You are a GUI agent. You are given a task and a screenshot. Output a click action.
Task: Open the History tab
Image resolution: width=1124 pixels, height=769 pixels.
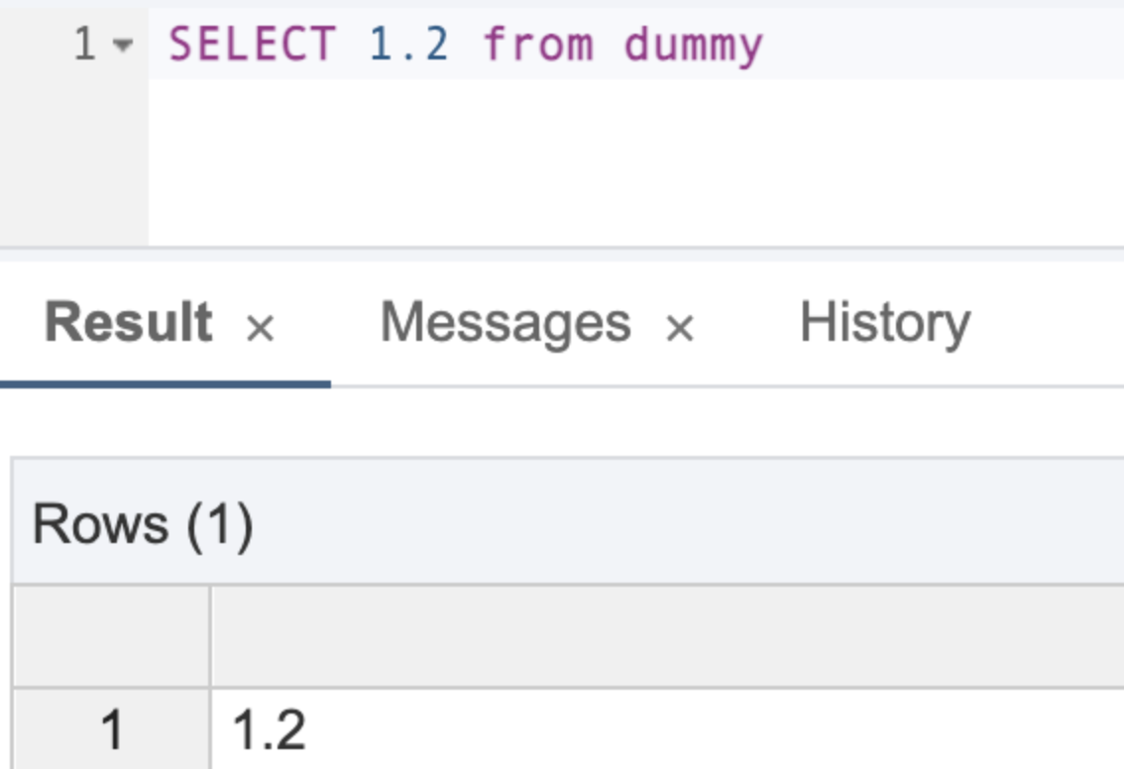pos(885,319)
